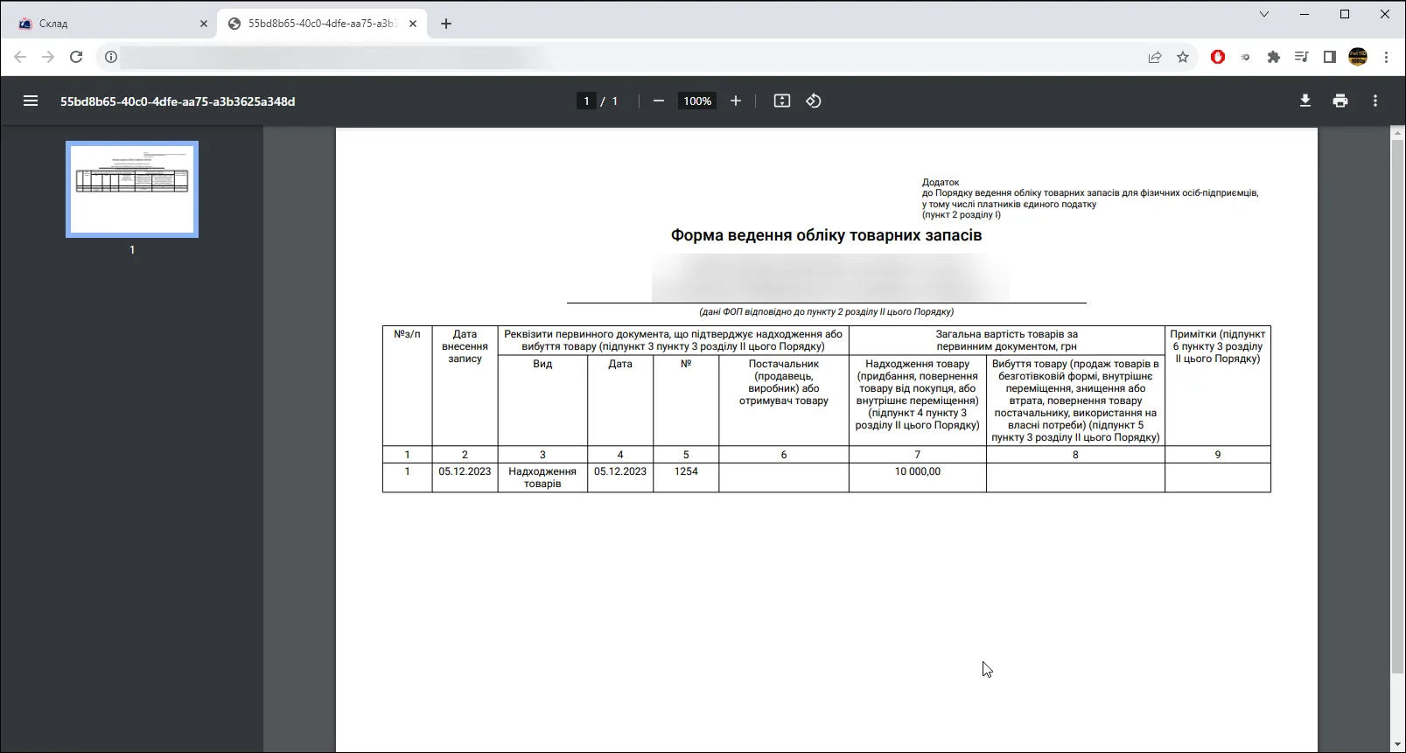Open Chrome three-dot menu
Viewport: 1406px width, 753px height.
(1386, 57)
